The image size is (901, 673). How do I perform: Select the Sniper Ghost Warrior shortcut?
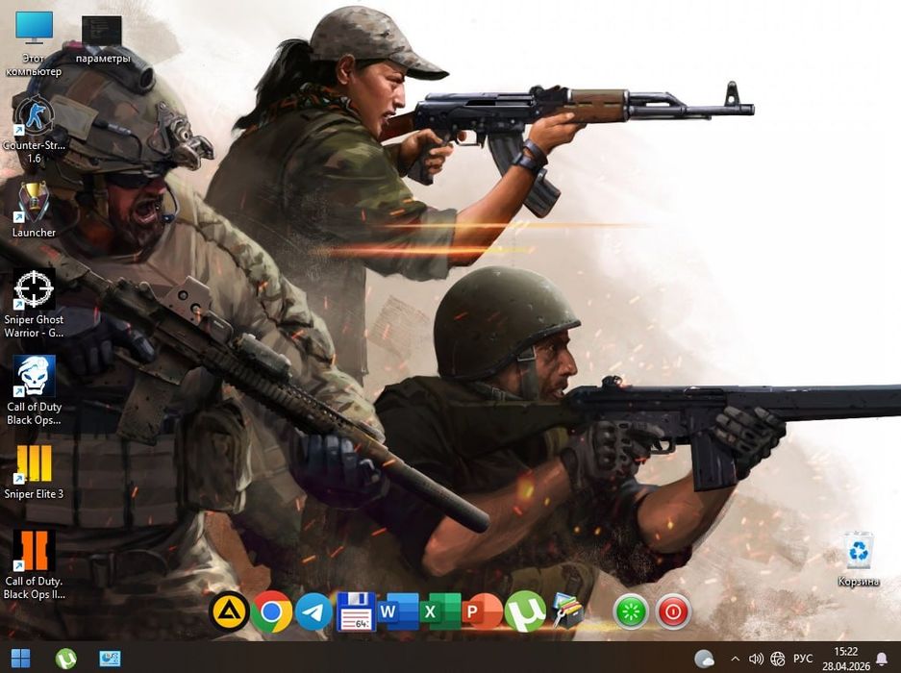[x=34, y=304]
